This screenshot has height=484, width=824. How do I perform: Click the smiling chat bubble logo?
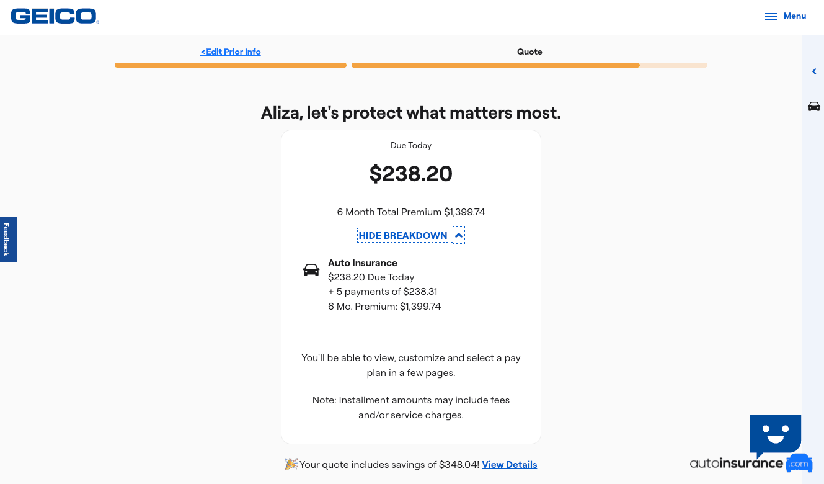775,436
